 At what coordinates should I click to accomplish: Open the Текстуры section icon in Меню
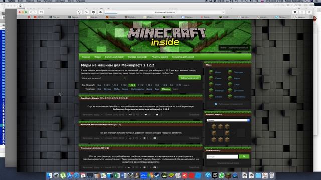pos(230,72)
